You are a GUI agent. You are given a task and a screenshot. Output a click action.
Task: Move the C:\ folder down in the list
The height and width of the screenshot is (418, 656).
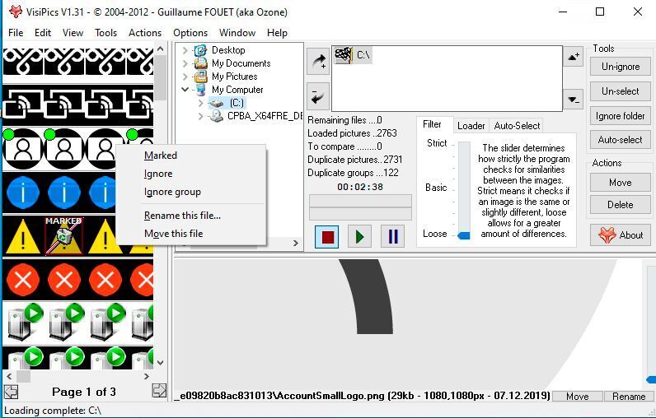pos(573,100)
